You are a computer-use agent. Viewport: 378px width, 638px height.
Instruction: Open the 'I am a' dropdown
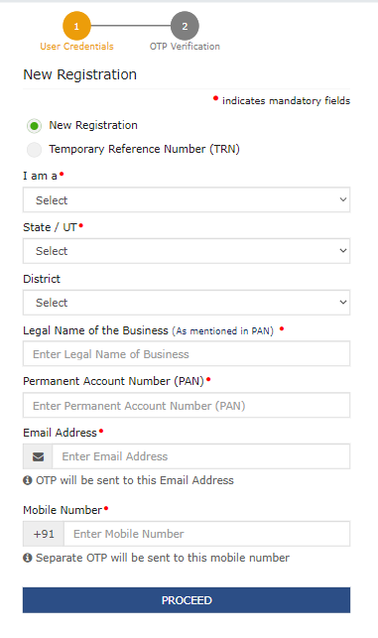(187, 199)
